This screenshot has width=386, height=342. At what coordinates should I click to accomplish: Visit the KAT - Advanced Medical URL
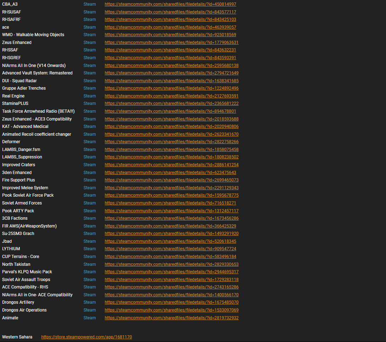172,127
